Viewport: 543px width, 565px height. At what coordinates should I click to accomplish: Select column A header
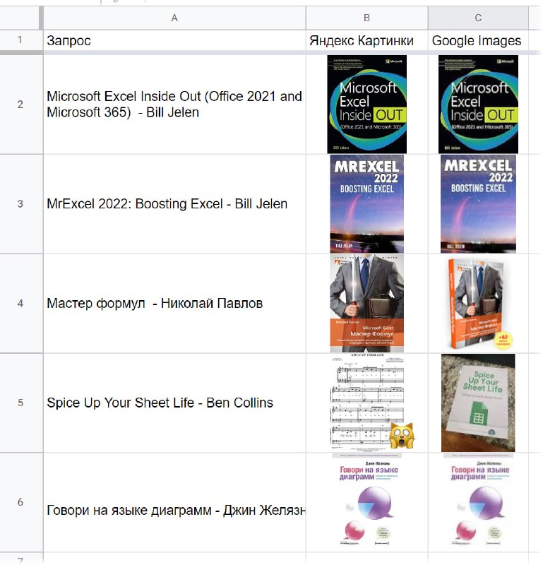174,18
